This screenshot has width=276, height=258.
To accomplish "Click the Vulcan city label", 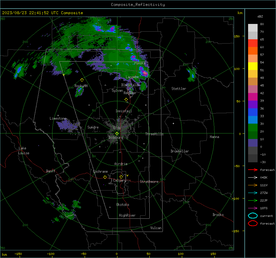I will click(x=156, y=228).
